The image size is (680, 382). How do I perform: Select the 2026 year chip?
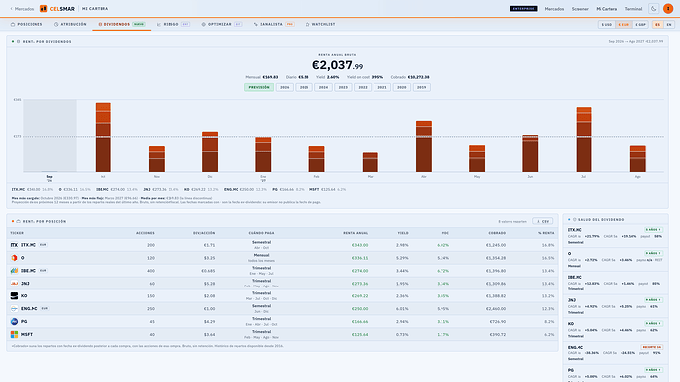click(x=285, y=87)
